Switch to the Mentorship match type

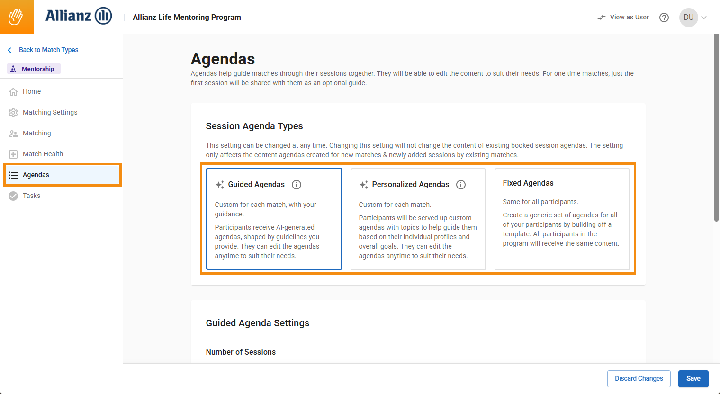(33, 68)
